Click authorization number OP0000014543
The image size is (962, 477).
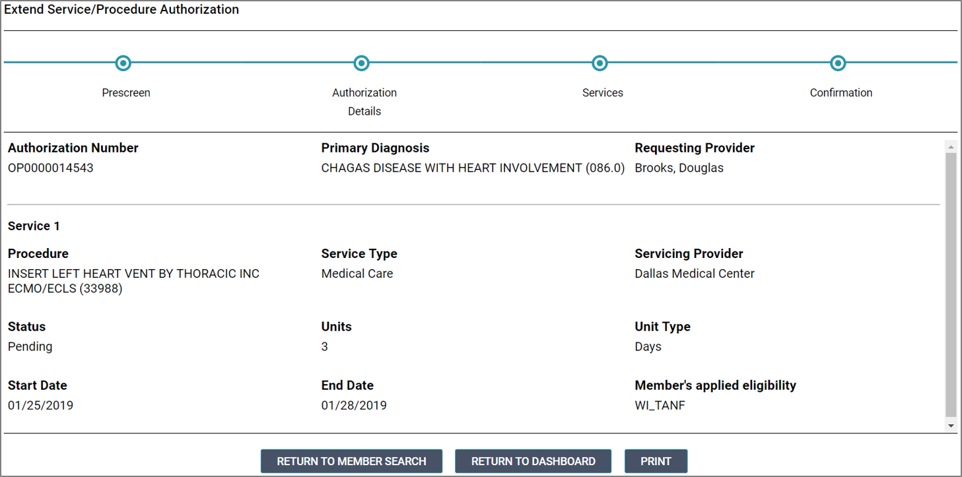click(x=51, y=168)
